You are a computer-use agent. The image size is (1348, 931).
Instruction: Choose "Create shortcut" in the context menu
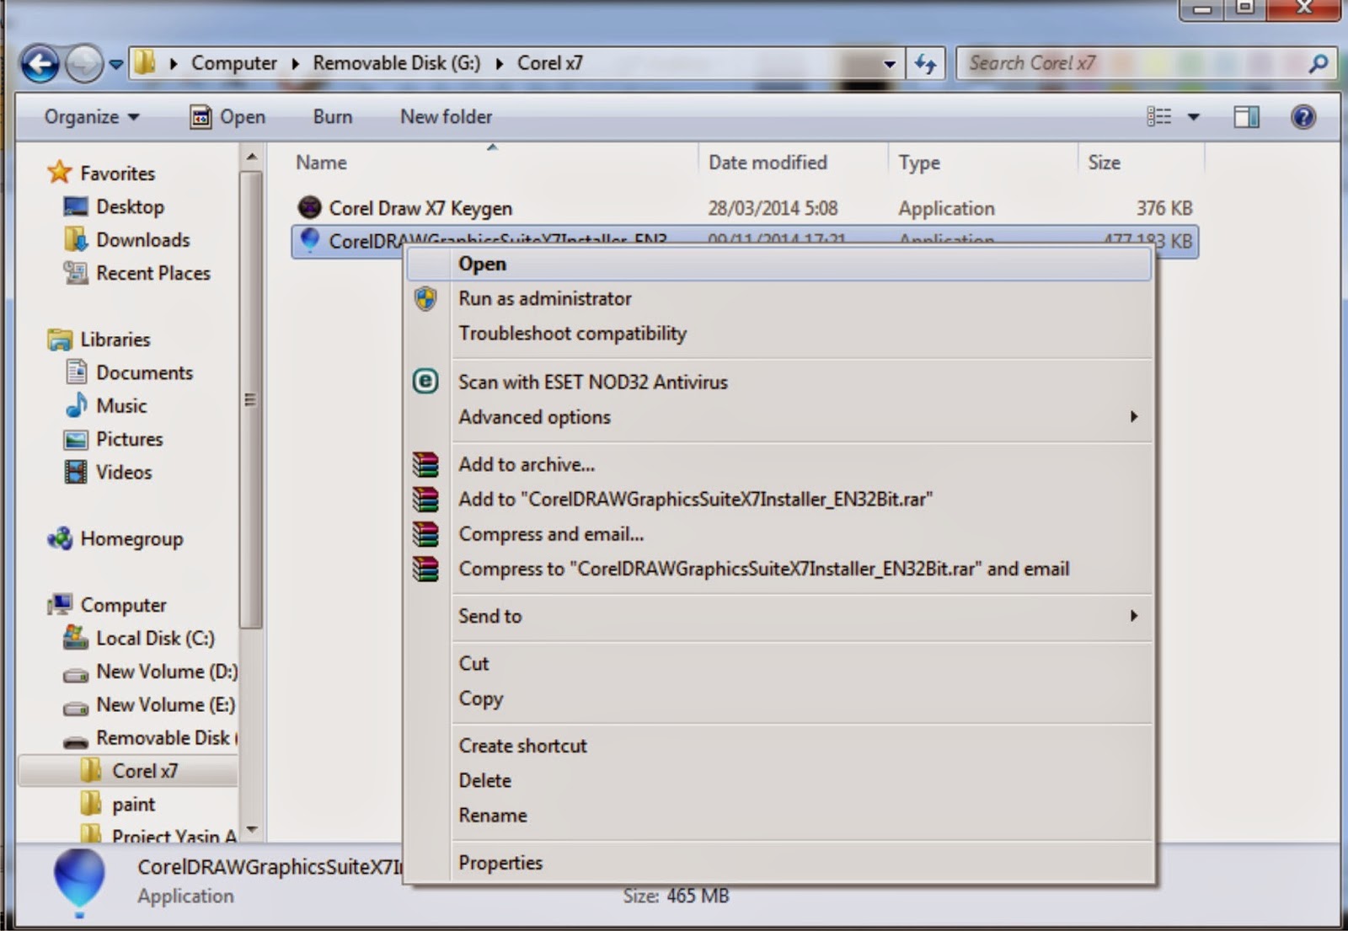[522, 746]
